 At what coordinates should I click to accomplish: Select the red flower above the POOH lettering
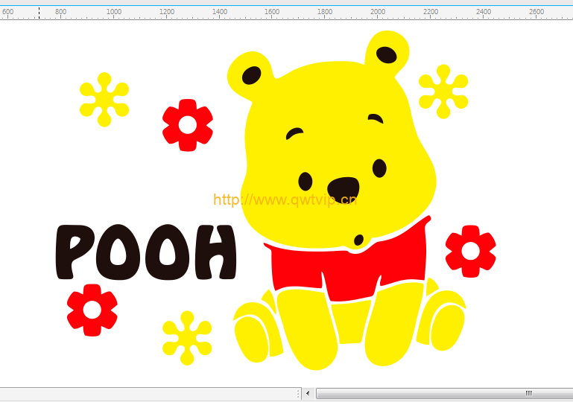pos(188,125)
